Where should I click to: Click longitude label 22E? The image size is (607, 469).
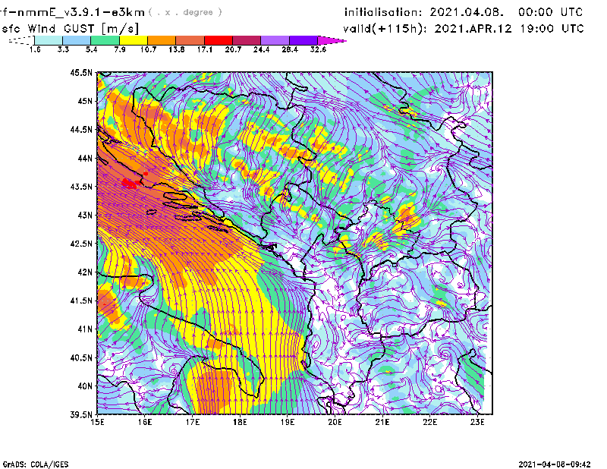429,422
